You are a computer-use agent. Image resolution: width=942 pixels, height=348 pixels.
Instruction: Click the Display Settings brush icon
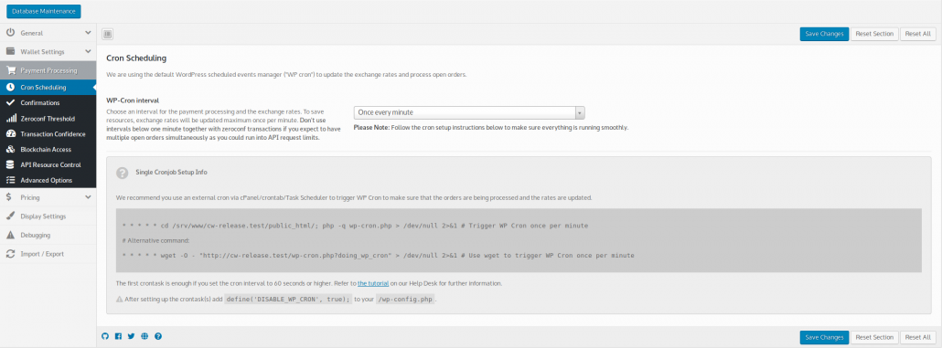[10, 216]
